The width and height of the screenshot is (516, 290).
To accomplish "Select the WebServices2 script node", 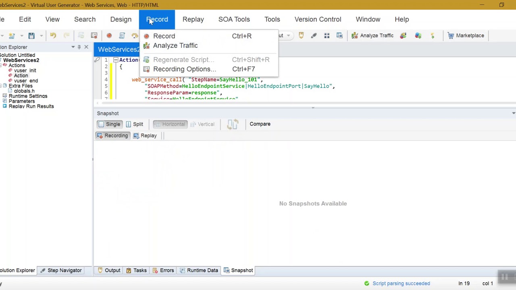I will [21, 60].
